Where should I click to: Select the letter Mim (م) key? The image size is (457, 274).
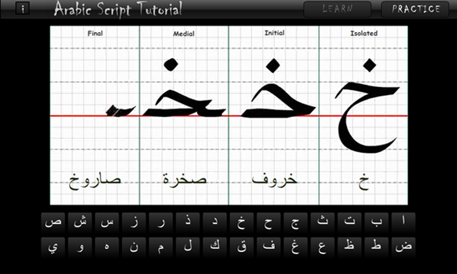161,247
